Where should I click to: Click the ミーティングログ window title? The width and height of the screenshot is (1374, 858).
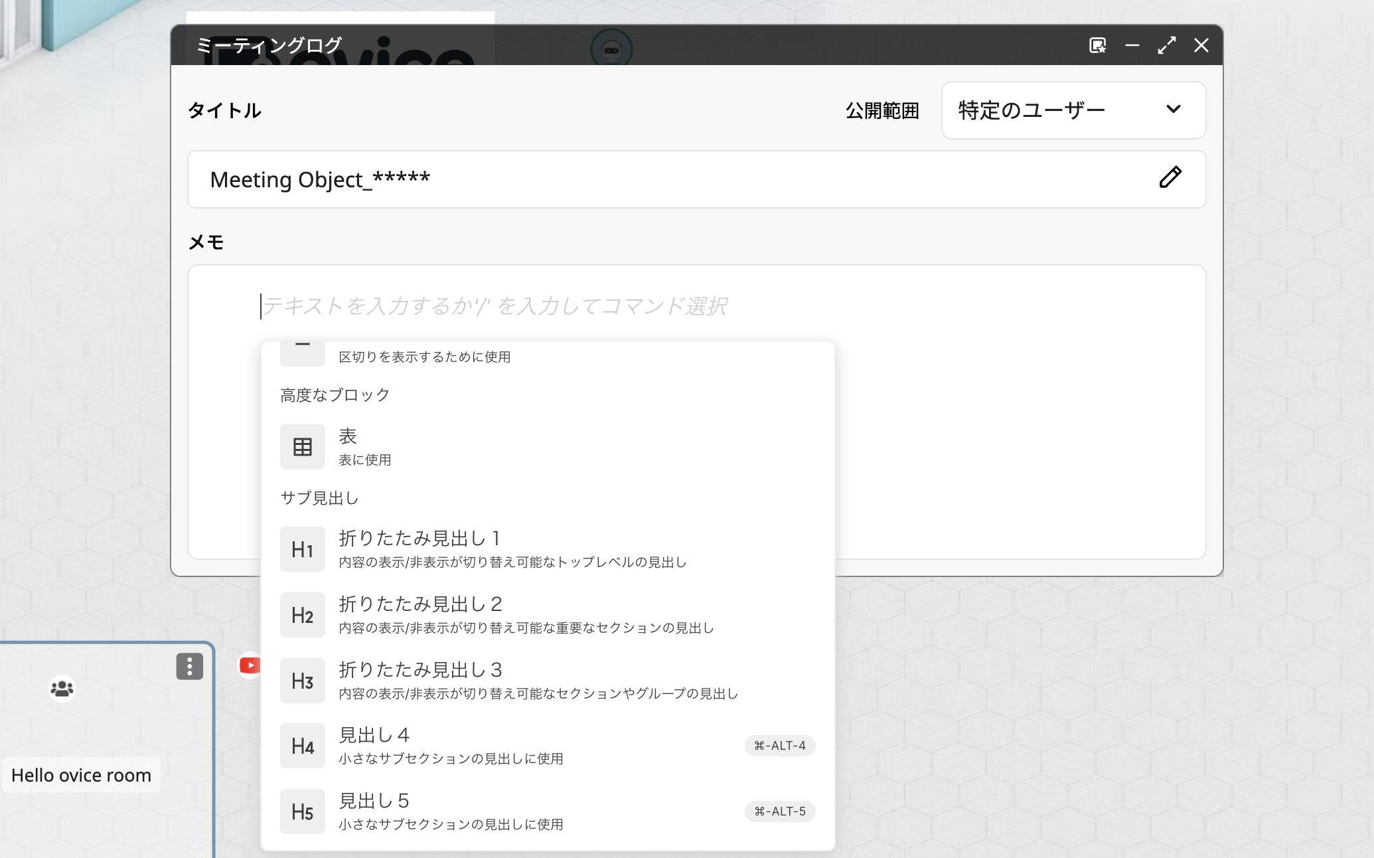(x=269, y=45)
